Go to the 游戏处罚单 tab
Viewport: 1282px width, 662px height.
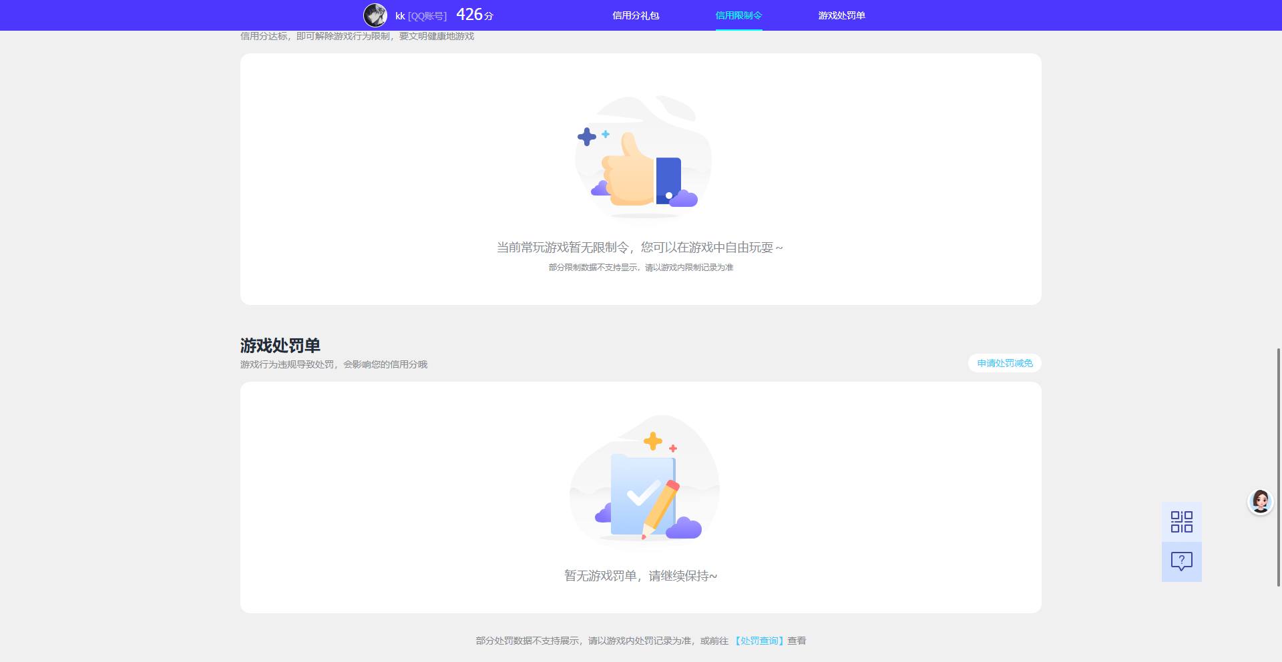(841, 15)
